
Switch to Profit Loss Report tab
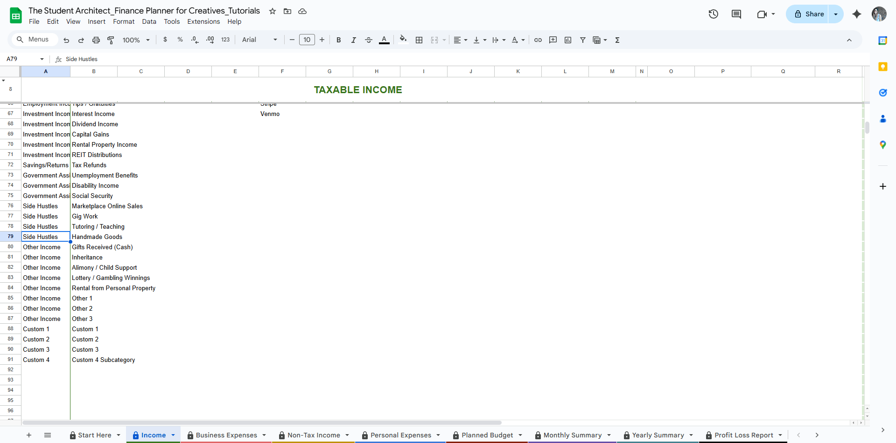744,435
